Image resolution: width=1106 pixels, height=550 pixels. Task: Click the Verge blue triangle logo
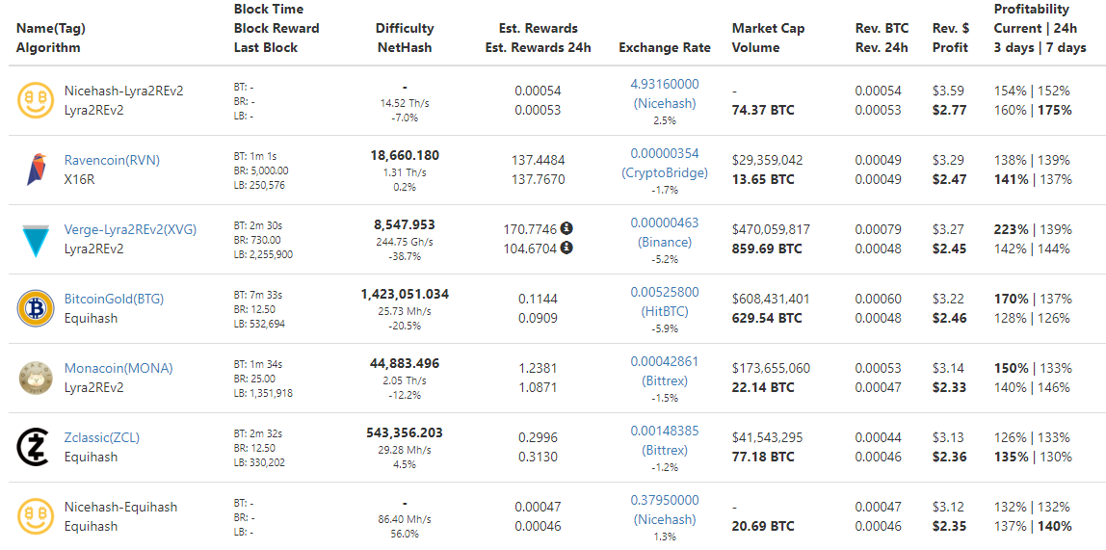(x=35, y=240)
